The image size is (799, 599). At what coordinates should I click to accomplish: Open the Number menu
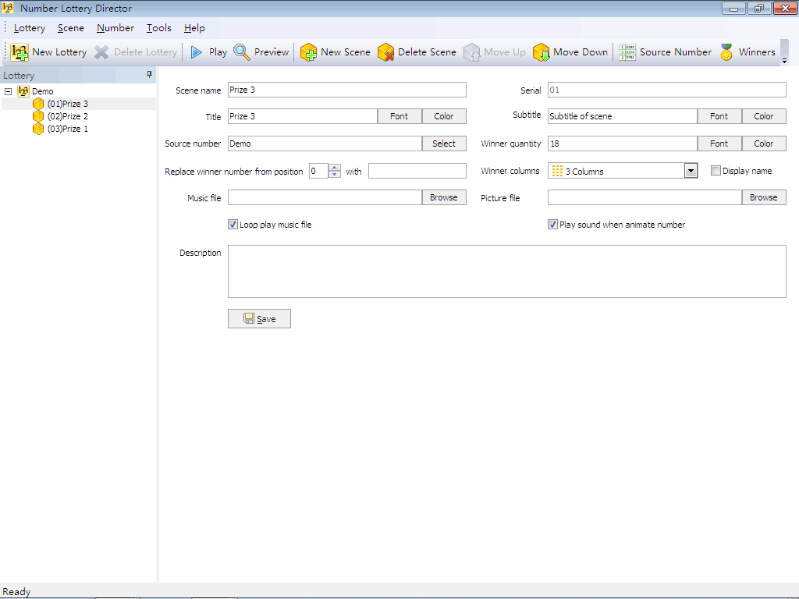115,28
